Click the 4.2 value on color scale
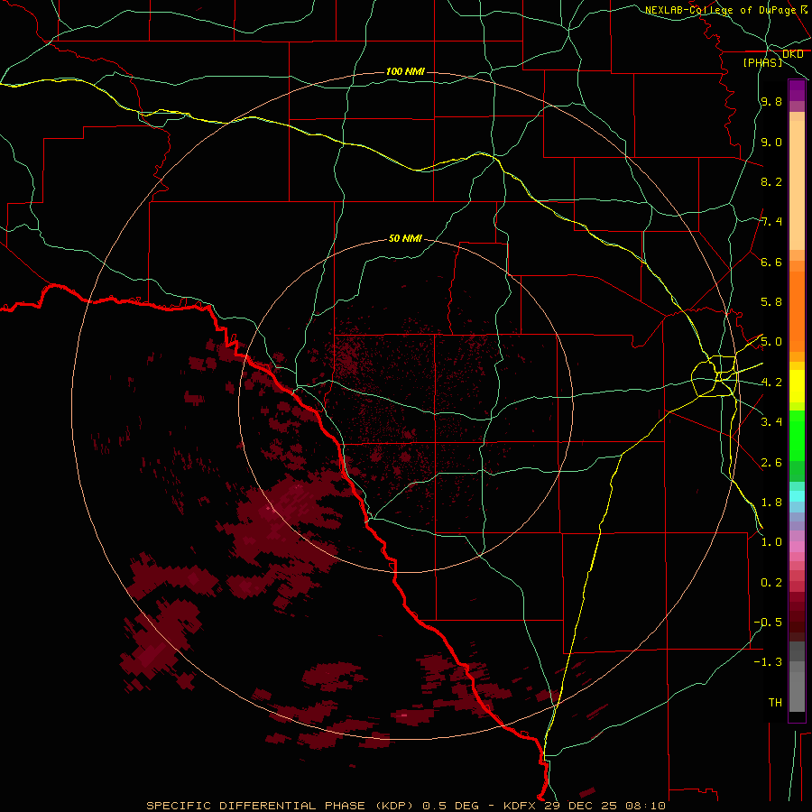This screenshot has width=812, height=812. pyautogui.click(x=771, y=383)
